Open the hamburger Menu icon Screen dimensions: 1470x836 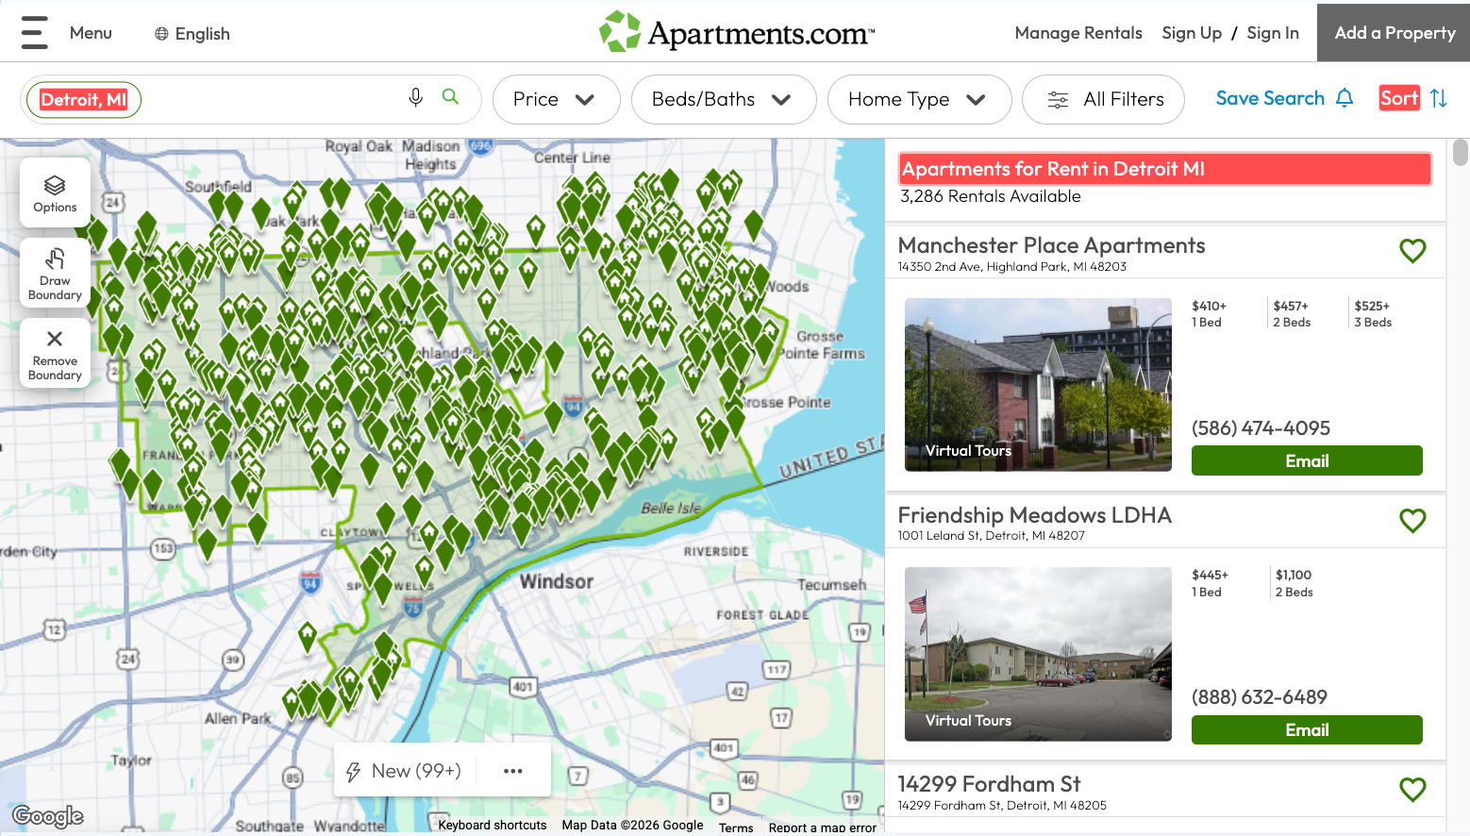pos(34,33)
